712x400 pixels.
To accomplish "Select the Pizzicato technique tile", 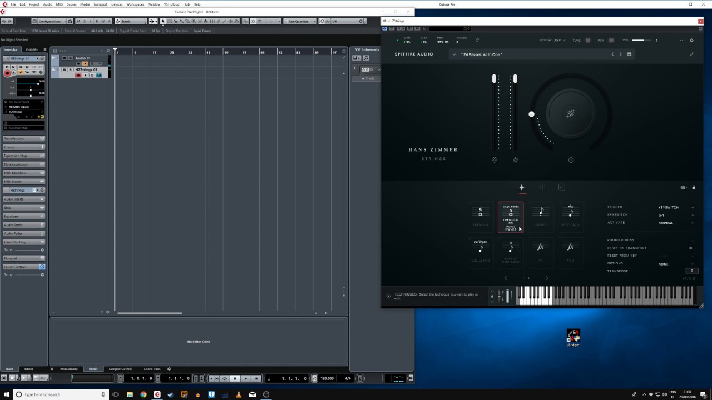I will [x=570, y=217].
